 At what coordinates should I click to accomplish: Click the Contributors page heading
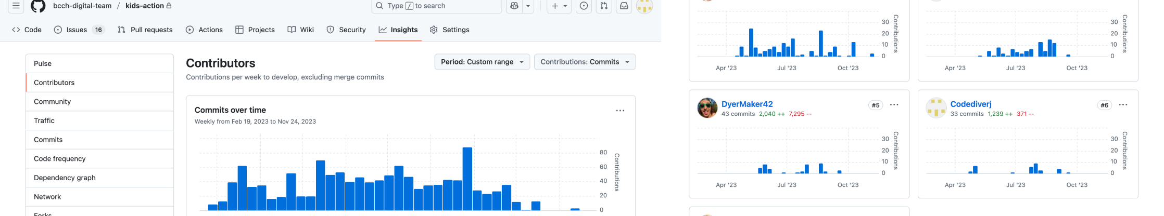point(221,63)
